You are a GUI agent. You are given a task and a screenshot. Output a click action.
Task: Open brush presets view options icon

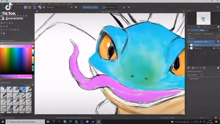point(33,85)
